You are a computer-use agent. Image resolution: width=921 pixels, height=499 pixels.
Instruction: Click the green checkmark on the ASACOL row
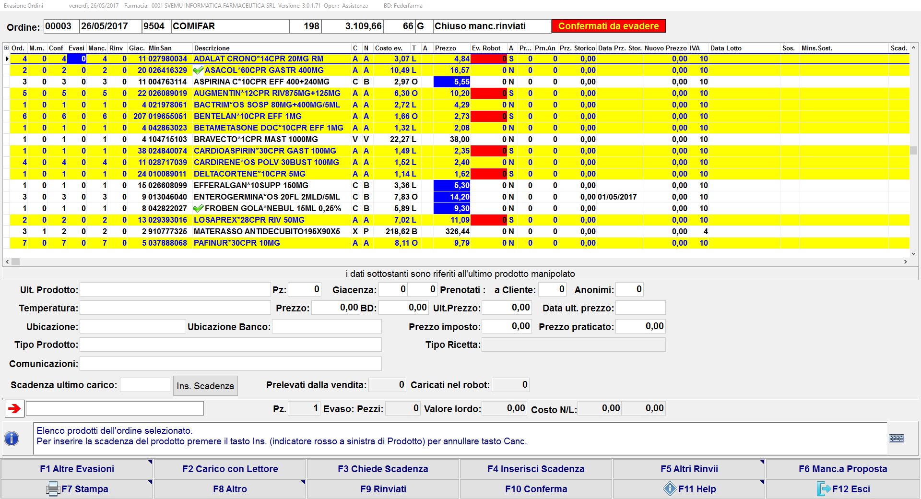[198, 71]
